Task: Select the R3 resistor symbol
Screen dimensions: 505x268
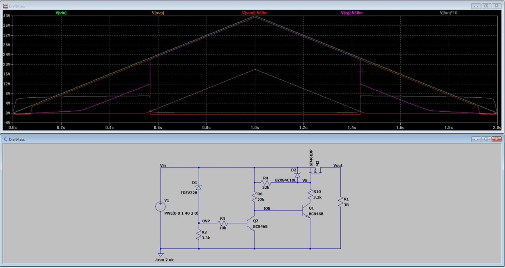Action: (x=223, y=223)
